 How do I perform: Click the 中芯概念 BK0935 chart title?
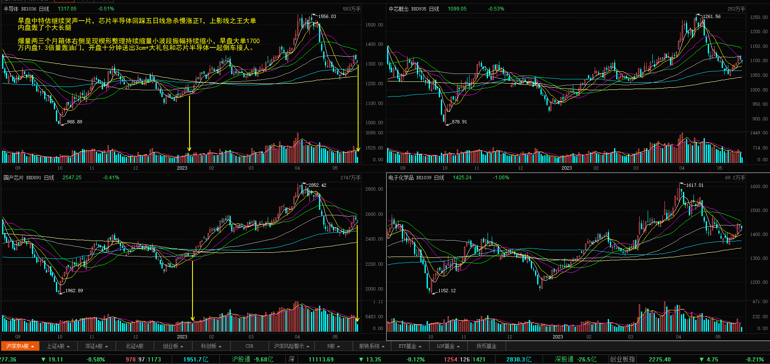pos(414,9)
